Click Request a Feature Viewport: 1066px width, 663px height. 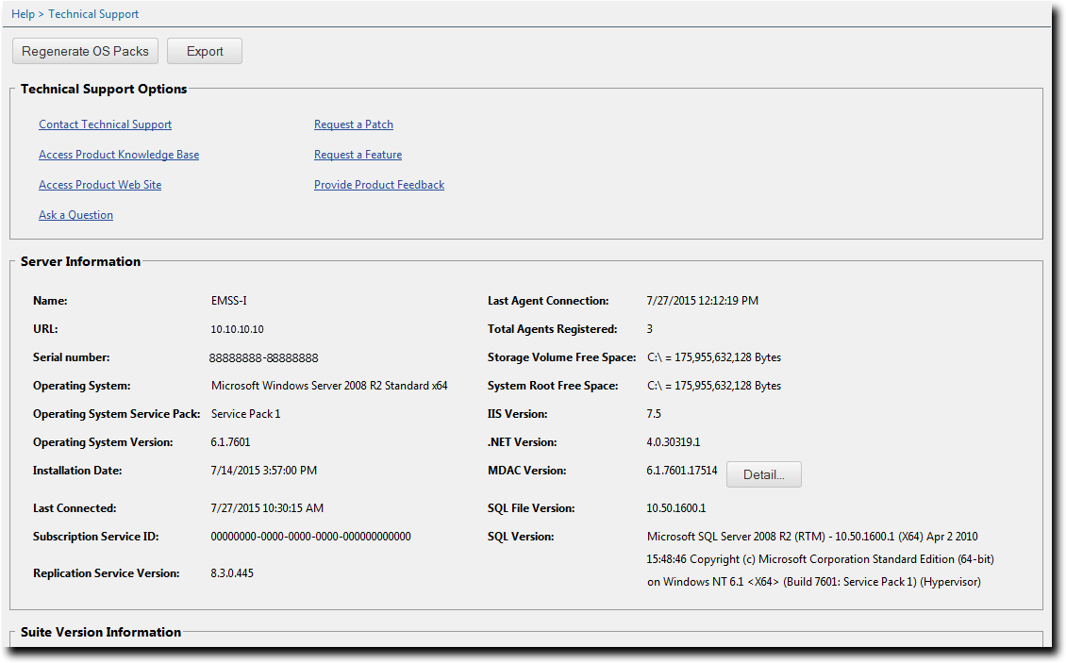click(x=358, y=154)
